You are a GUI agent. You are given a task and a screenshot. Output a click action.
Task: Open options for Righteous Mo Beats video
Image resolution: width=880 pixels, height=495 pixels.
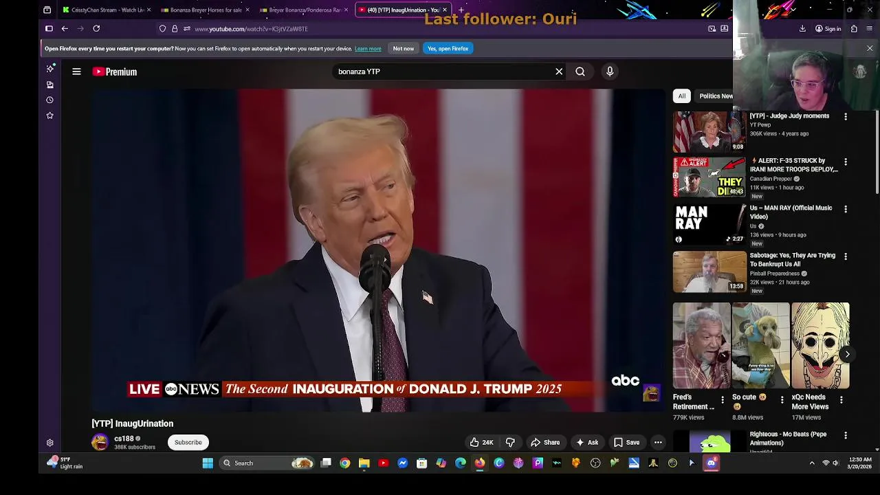pyautogui.click(x=846, y=435)
